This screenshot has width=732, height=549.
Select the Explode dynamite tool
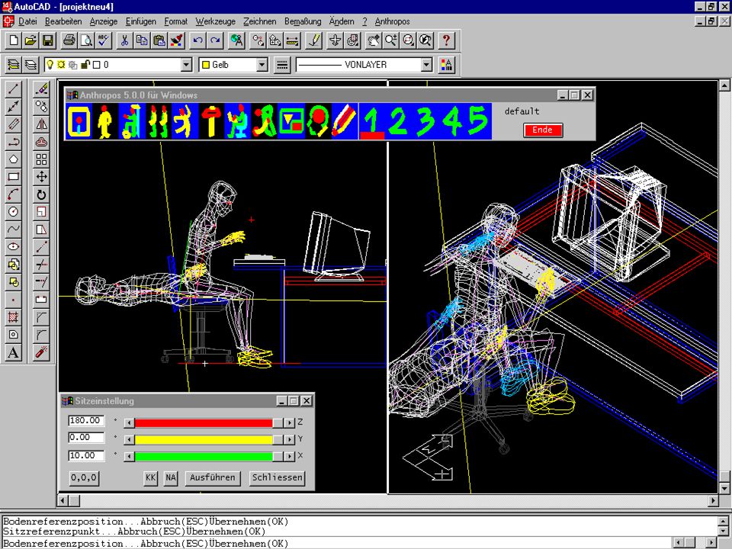(41, 352)
